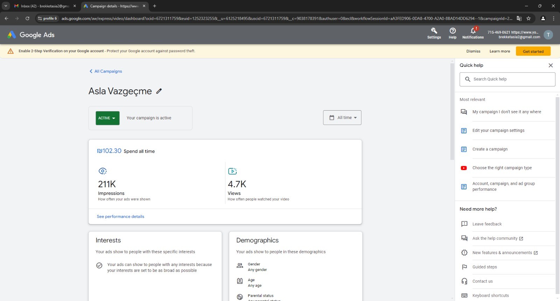Viewport: 560px width, 301px height.
Task: Click the main page vertical scrollbar
Action: [452, 111]
